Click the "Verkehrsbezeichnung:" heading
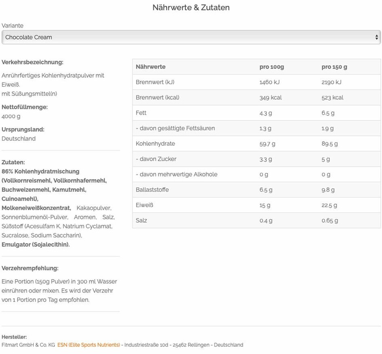 32,62
